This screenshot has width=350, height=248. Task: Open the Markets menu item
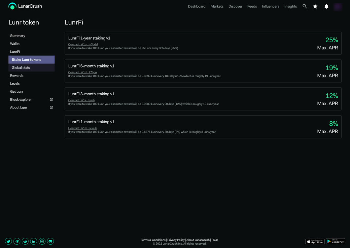[217, 6]
